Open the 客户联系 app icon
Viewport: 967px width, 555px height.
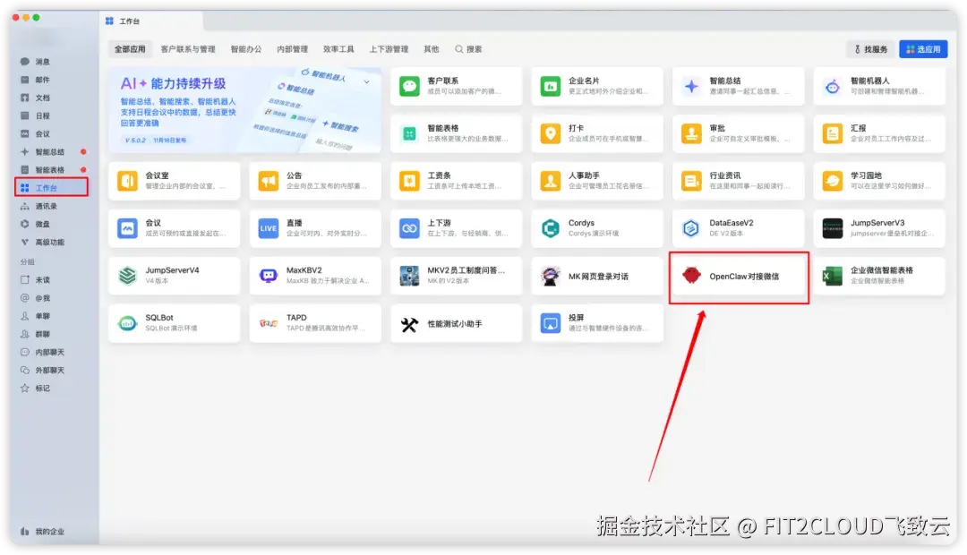tap(409, 86)
